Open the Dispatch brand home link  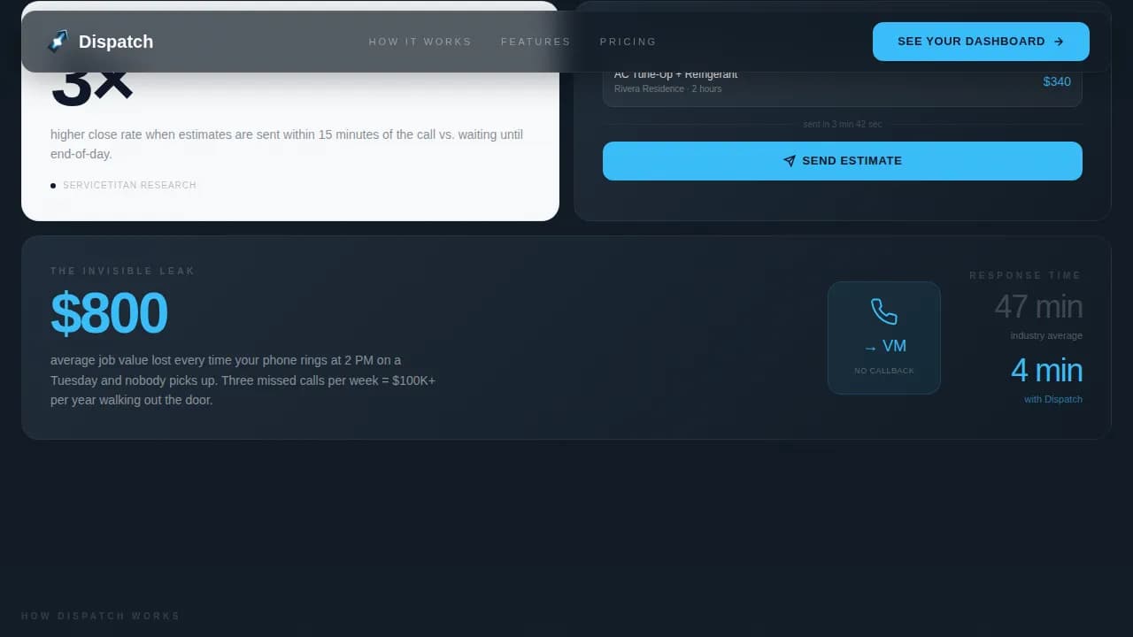[100, 42]
